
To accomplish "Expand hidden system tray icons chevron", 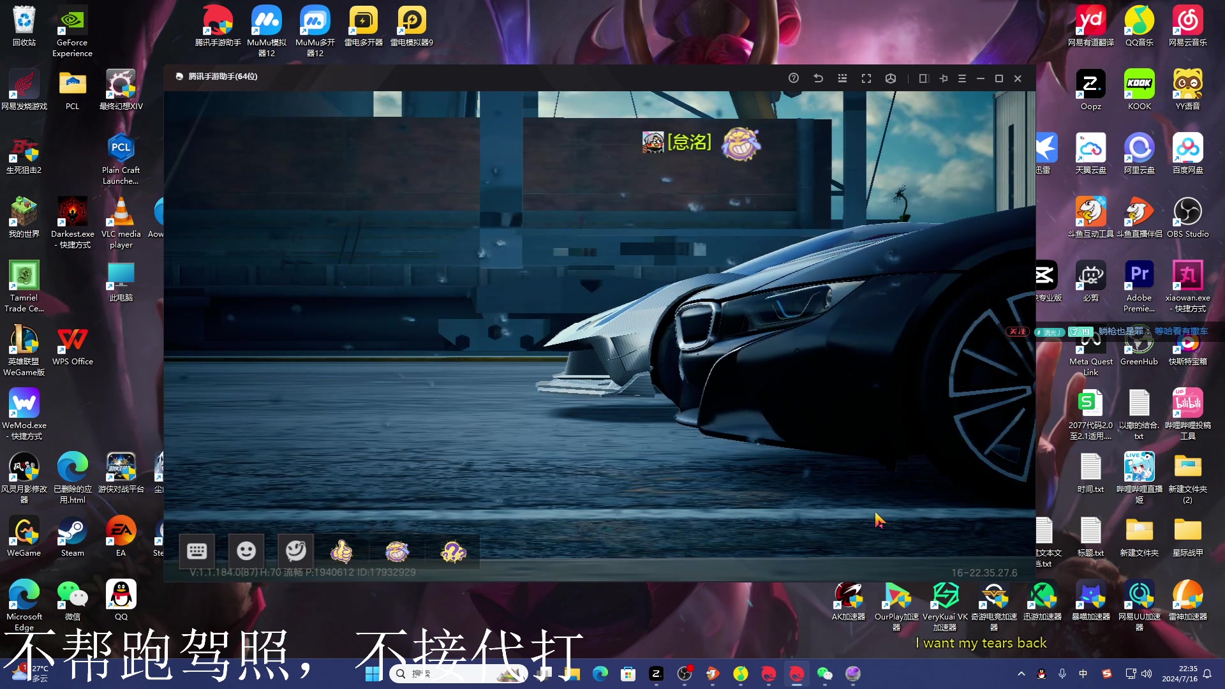I will 1021,674.
